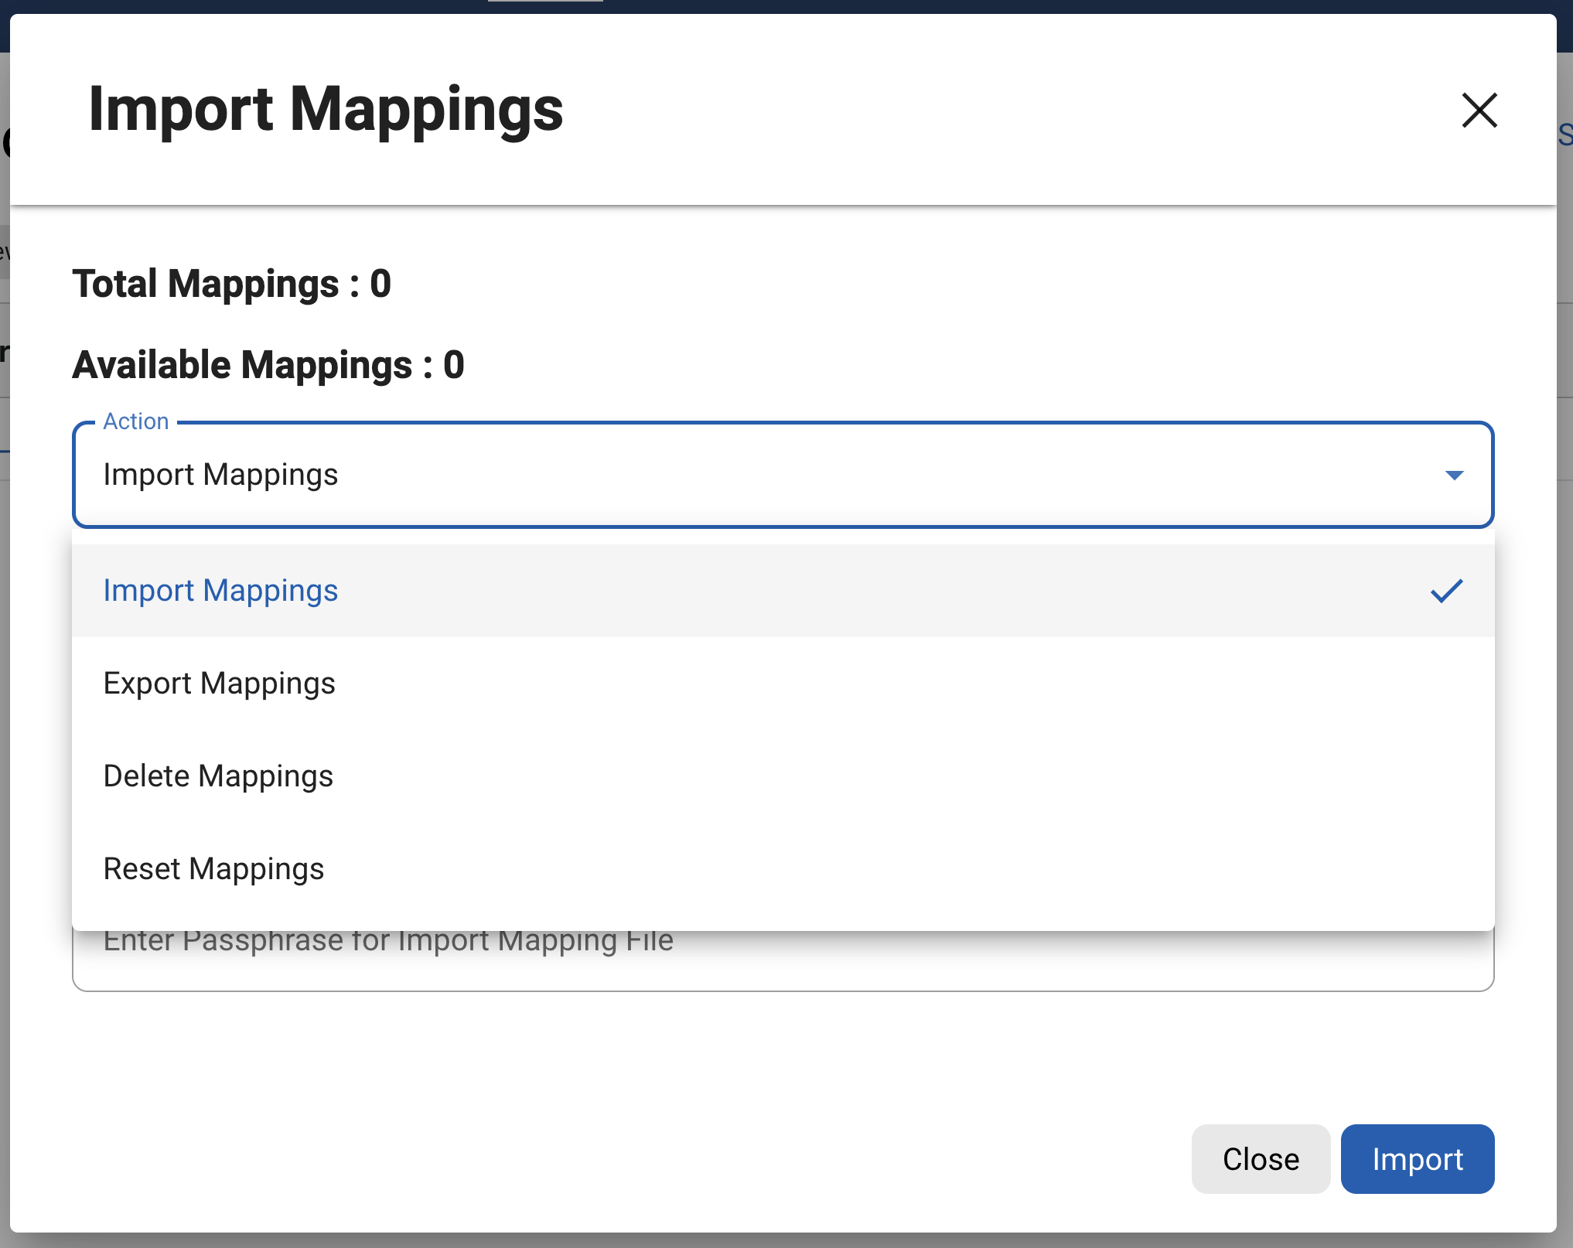Start the import with the Import button
Viewport: 1573px width, 1248px height.
point(1418,1158)
